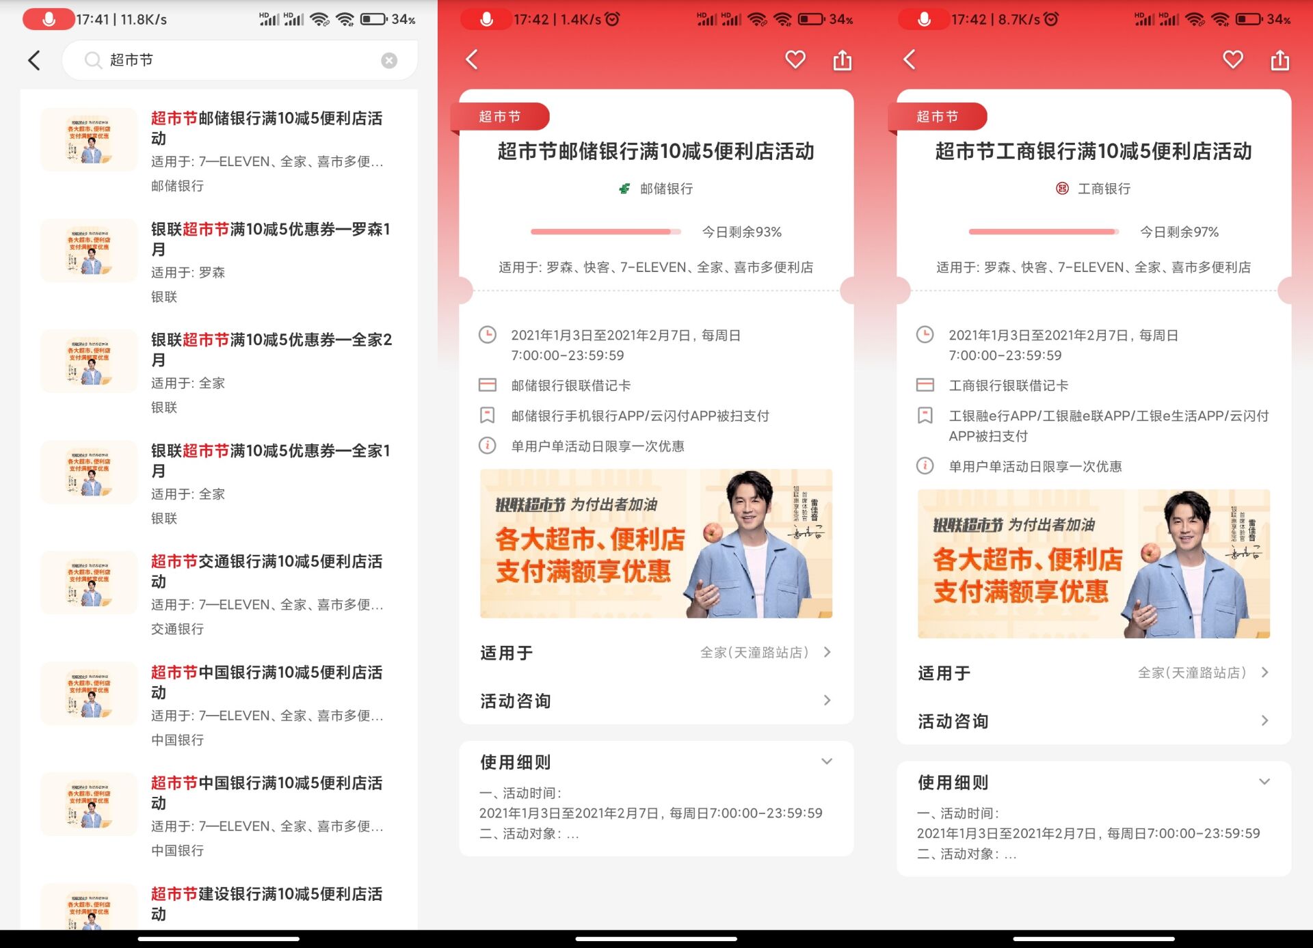Tap 适用于: 罗森 text in search results
This screenshot has width=1313, height=948.
(188, 273)
